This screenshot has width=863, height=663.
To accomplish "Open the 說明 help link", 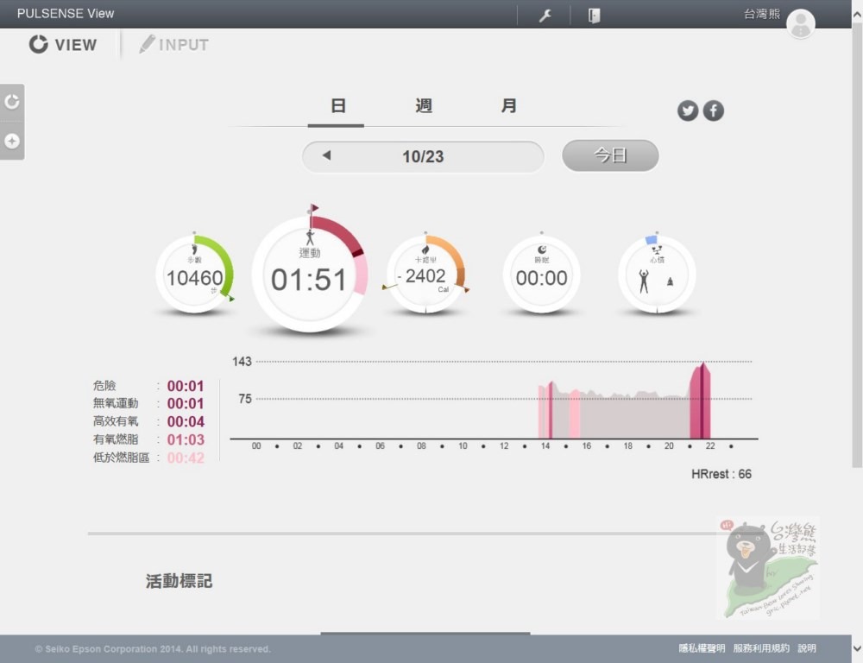I will click(807, 648).
